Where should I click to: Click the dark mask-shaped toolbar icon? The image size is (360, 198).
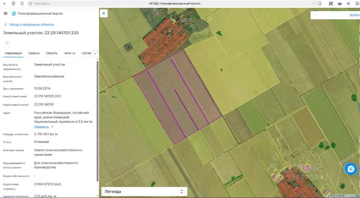pos(340,4)
